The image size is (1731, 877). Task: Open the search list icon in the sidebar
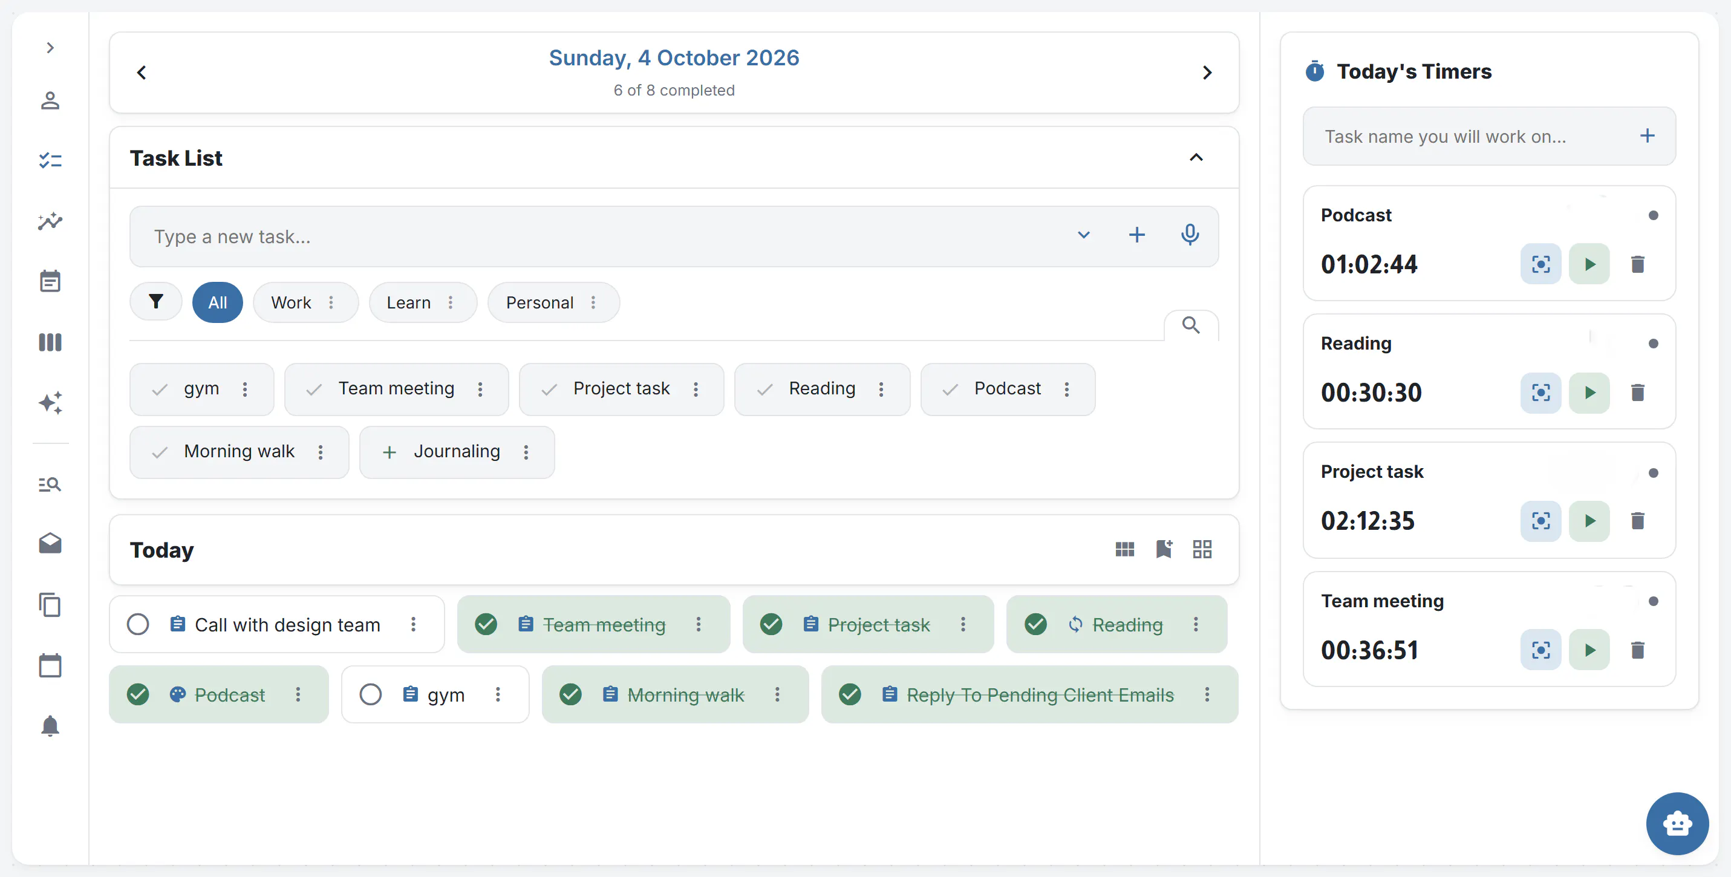tap(50, 484)
